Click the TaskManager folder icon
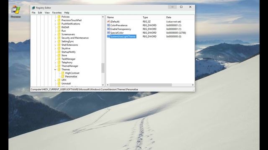The width and height of the screenshot is (268, 150). point(59,59)
